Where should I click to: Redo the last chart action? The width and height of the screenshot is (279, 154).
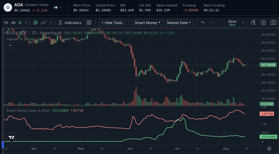coord(213,23)
